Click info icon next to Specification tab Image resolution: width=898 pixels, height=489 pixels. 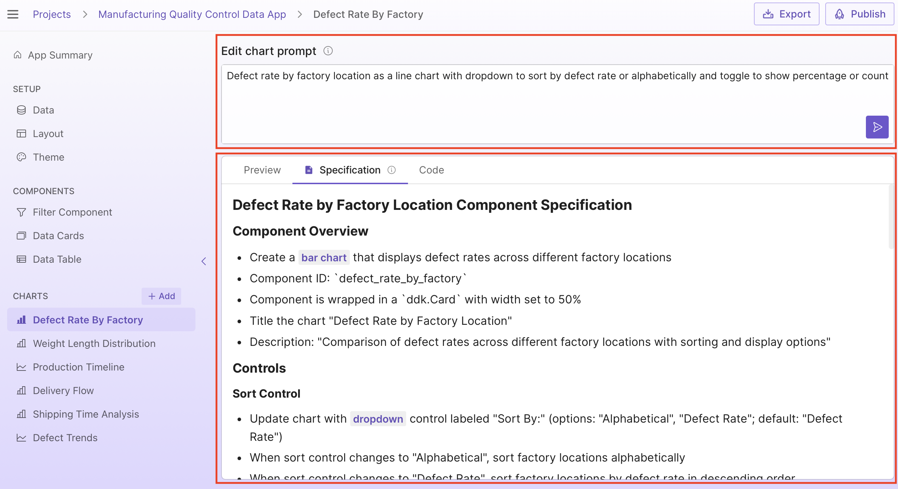392,170
